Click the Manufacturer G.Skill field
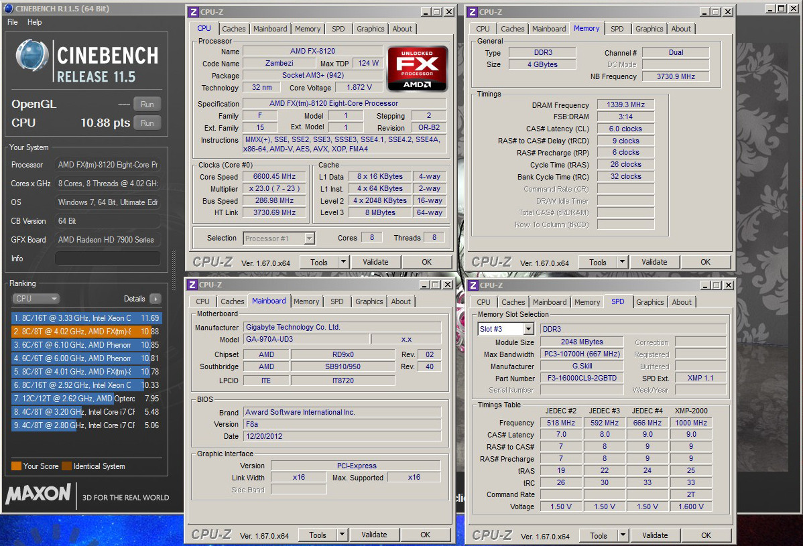The image size is (803, 546). point(582,366)
